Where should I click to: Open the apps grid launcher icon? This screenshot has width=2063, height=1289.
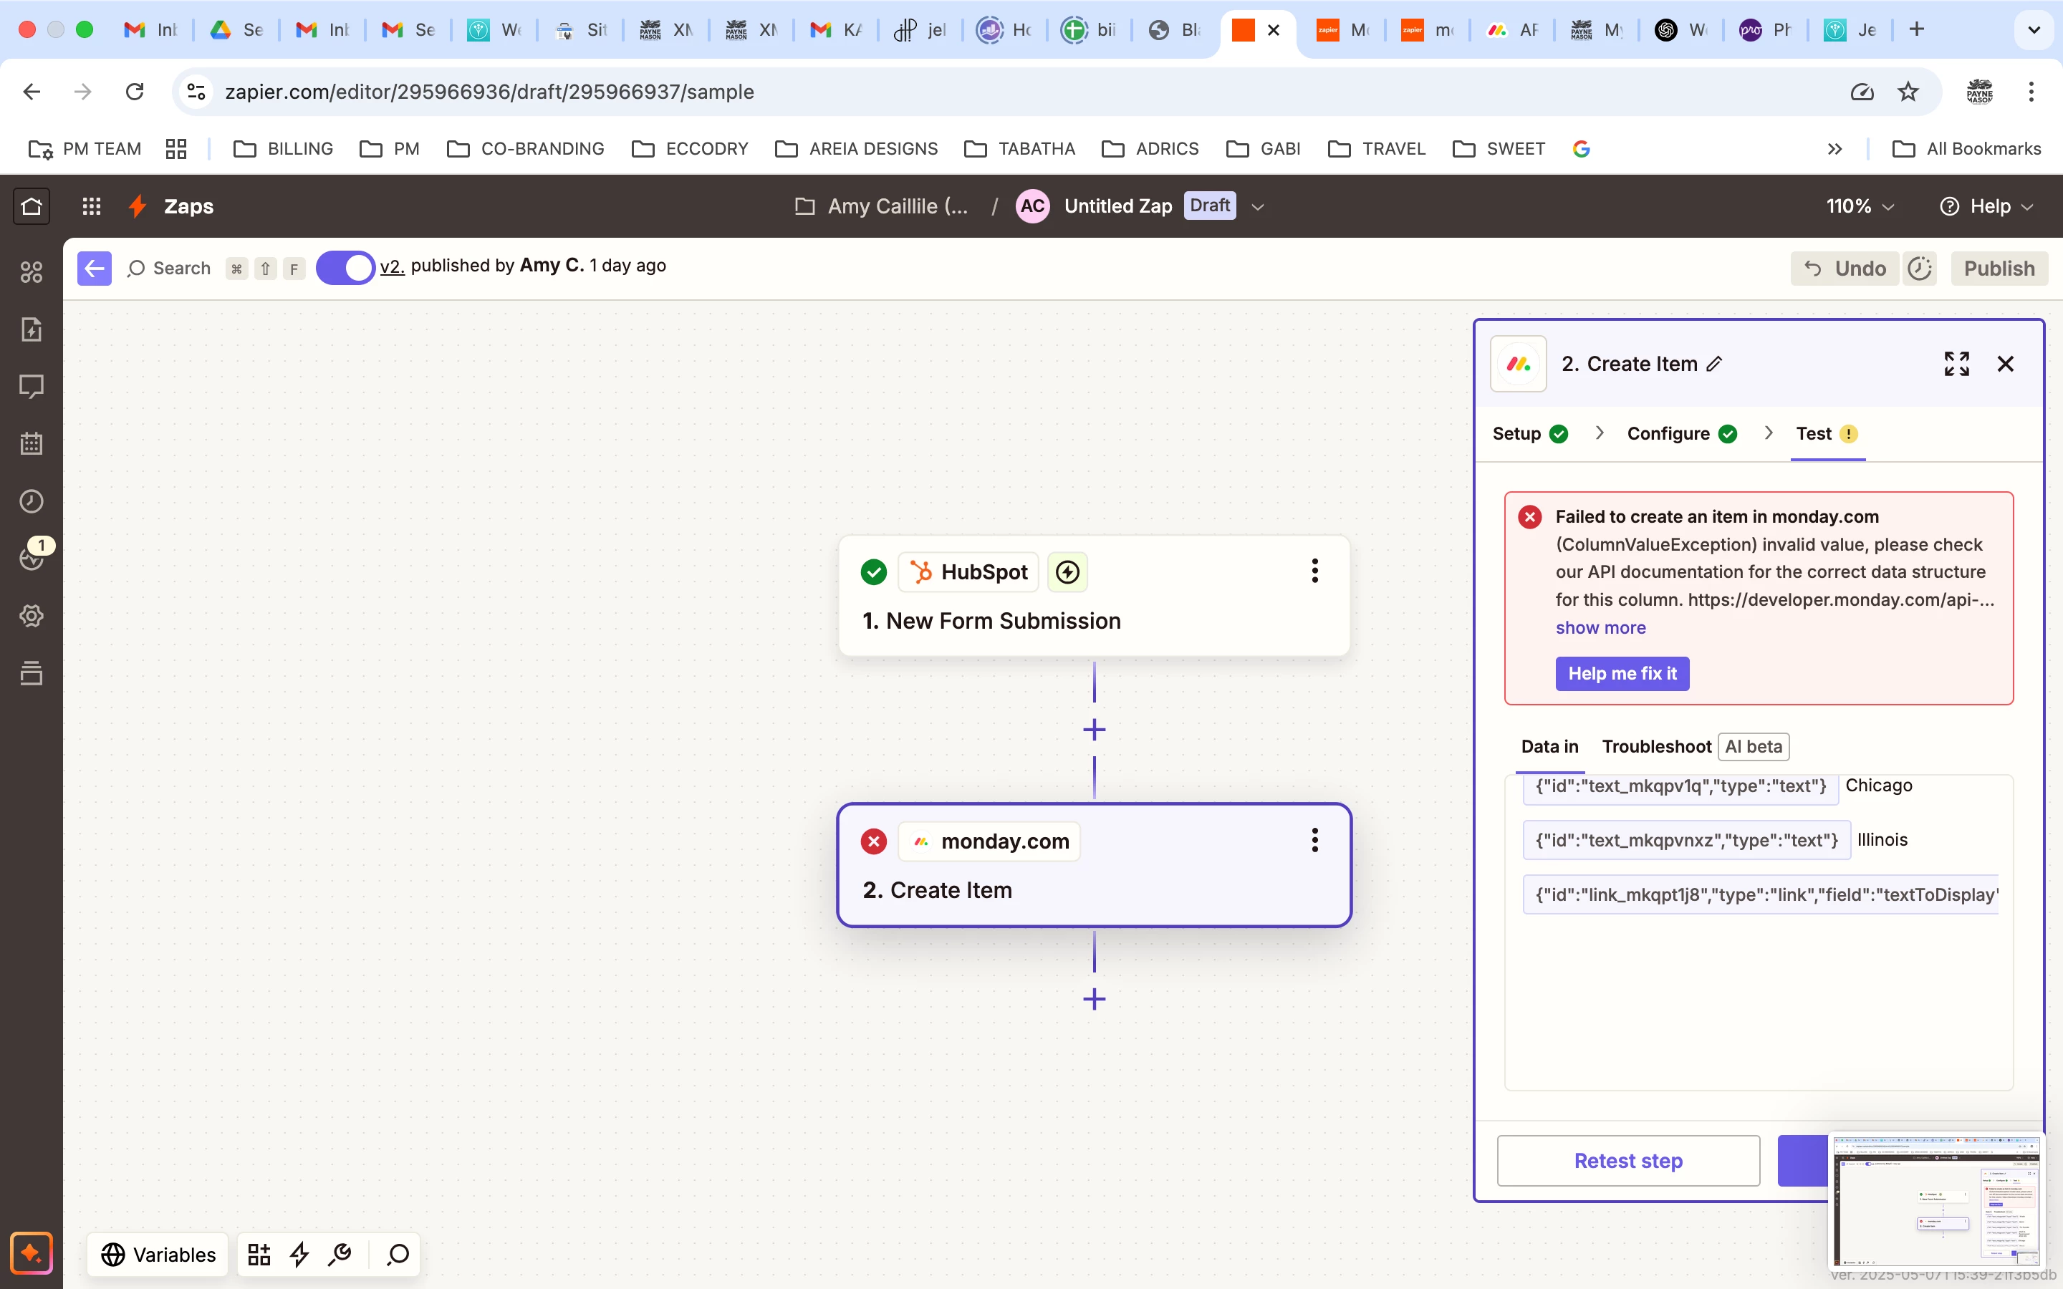click(91, 206)
